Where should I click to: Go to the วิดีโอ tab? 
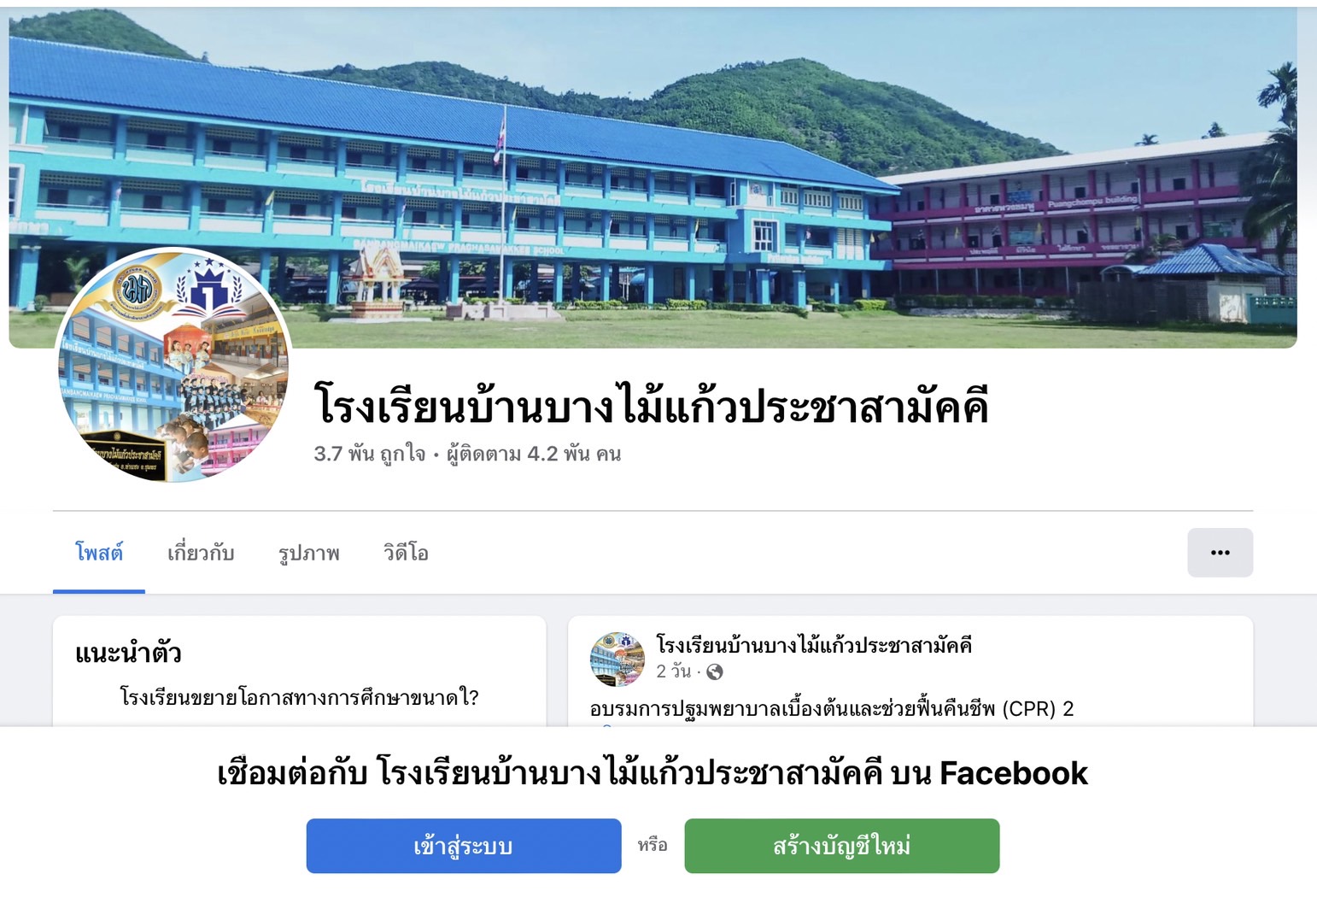click(x=406, y=554)
